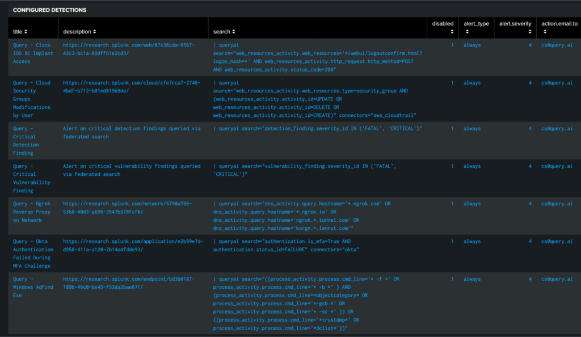Click sort arrows beside search header
Viewport: 581px width, 337px height.
pyautogui.click(x=234, y=32)
